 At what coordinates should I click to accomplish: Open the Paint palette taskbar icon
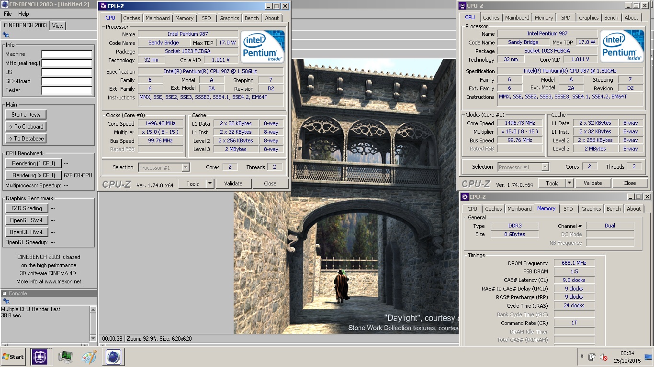[x=89, y=357]
